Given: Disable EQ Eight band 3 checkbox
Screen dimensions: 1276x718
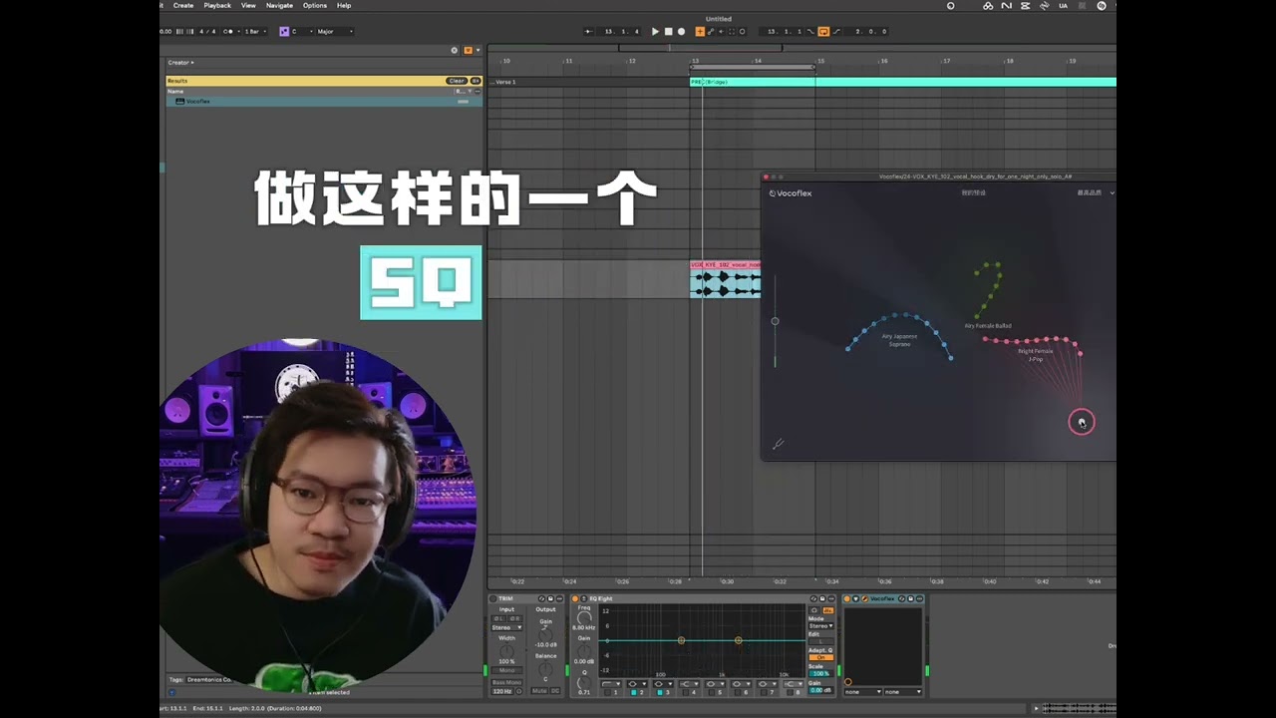Looking at the screenshot, I should (x=660, y=692).
